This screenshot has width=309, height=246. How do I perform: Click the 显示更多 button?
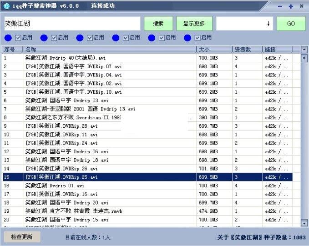(194, 24)
